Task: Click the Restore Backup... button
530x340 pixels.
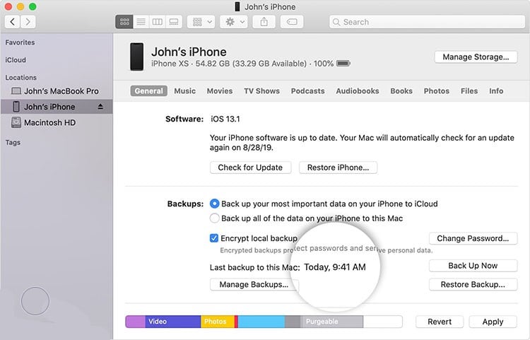Action: coord(473,285)
